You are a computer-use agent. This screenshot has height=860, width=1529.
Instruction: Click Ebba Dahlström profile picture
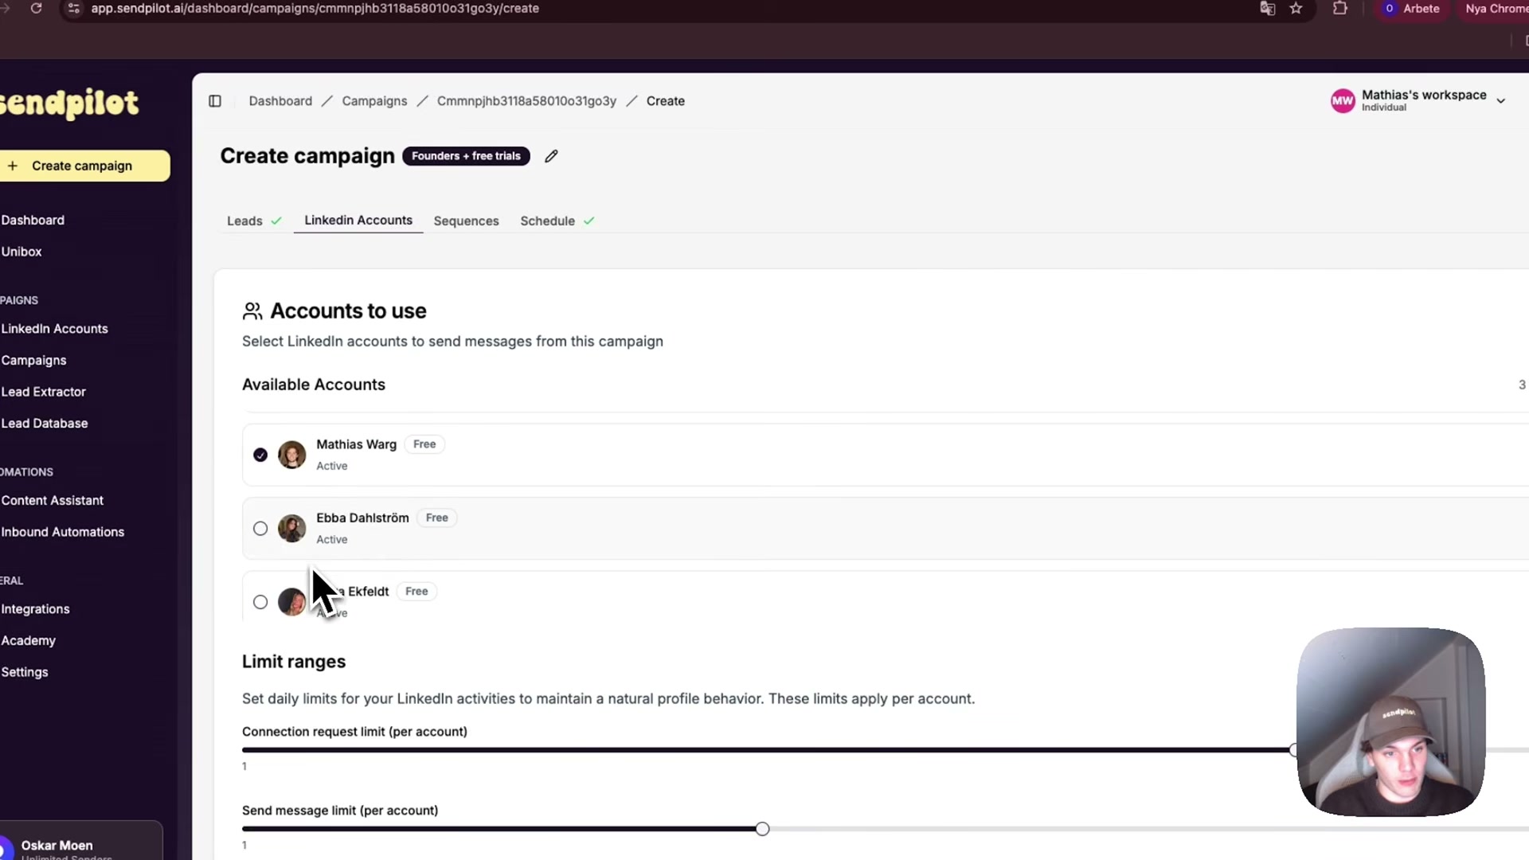coord(291,528)
